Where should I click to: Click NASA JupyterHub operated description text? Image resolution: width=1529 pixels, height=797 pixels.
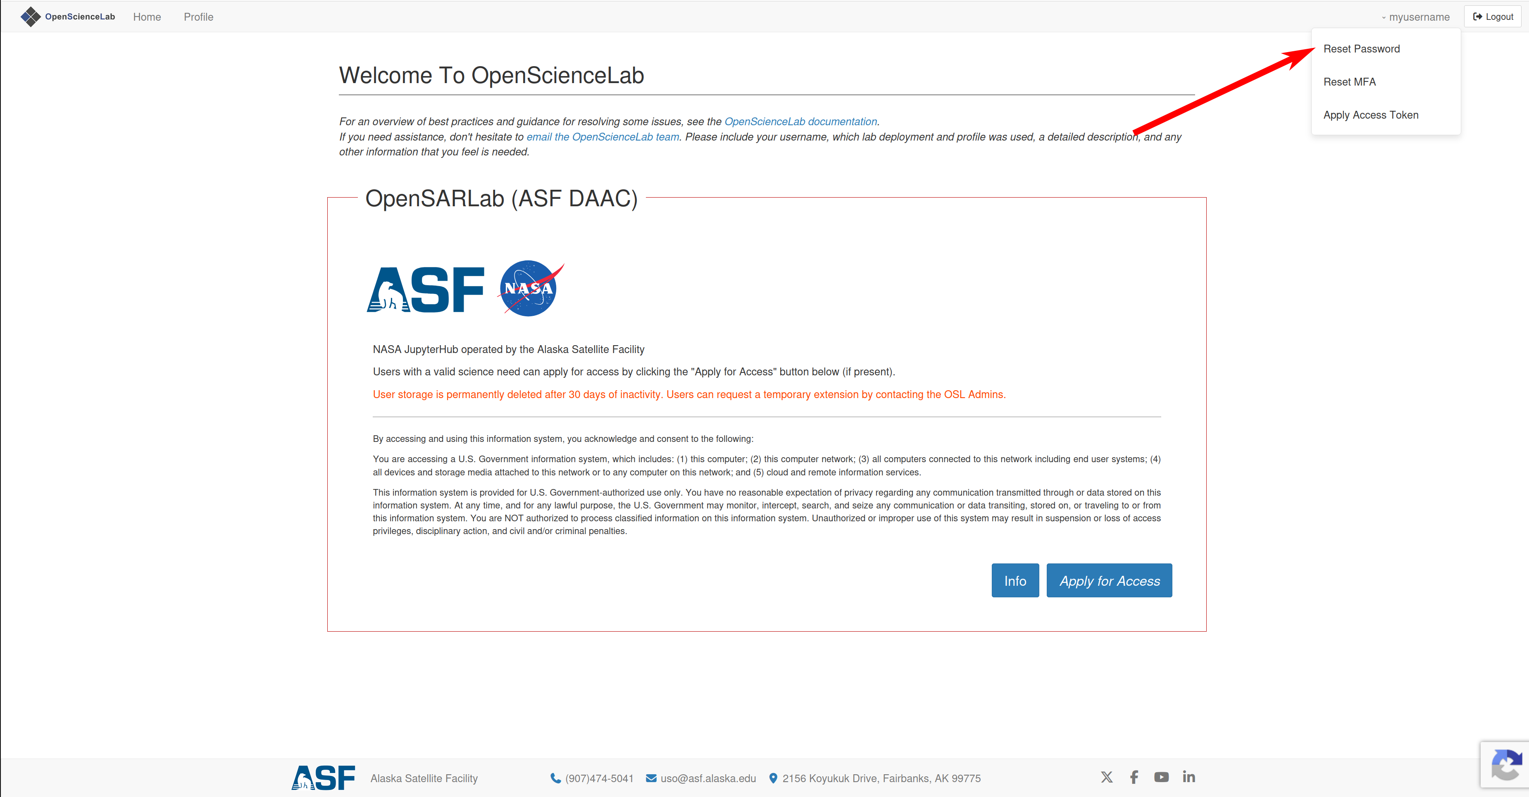pyautogui.click(x=509, y=349)
